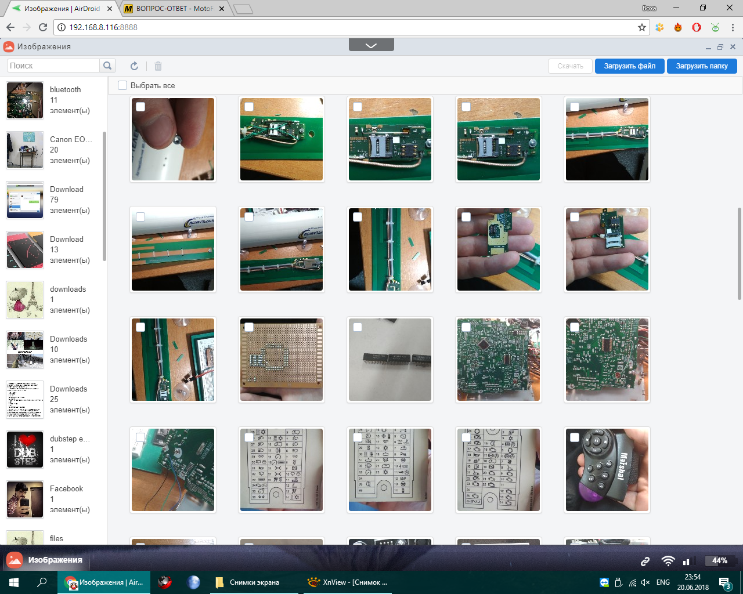This screenshot has height=594, width=743.
Task: Click the red-black sphere taskbar app icon
Action: click(x=165, y=582)
